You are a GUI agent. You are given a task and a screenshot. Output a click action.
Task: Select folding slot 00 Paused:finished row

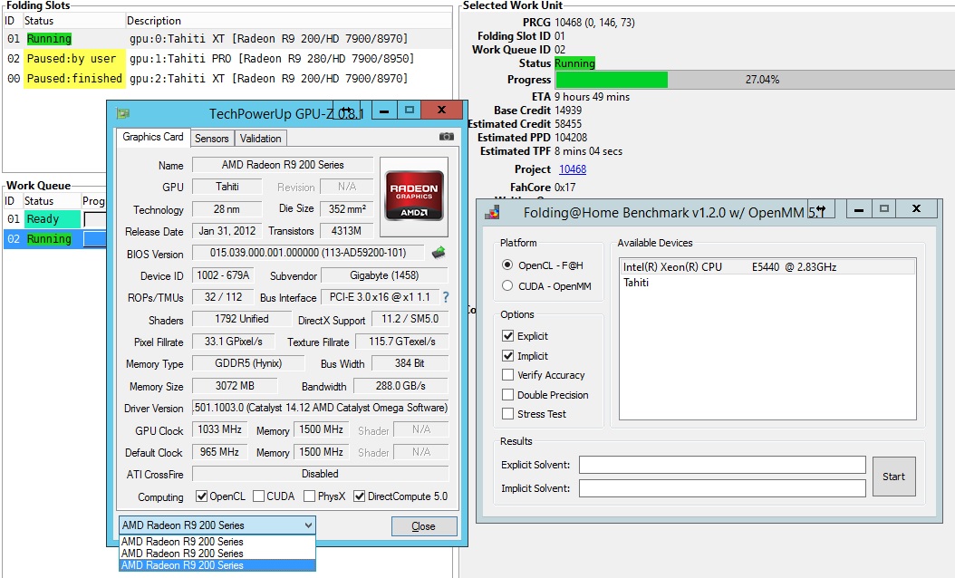click(227, 79)
